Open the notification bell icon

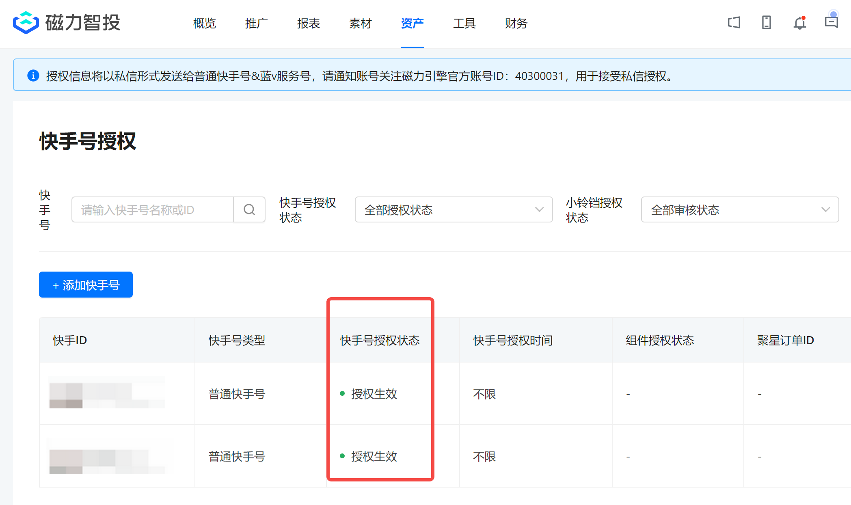click(799, 23)
